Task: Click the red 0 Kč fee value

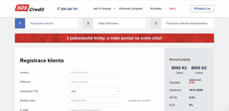Action: tap(192, 83)
